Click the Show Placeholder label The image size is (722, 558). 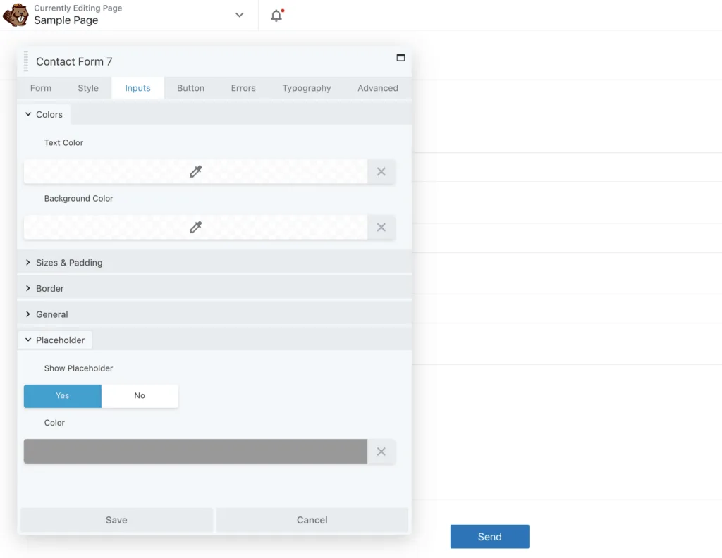78,368
